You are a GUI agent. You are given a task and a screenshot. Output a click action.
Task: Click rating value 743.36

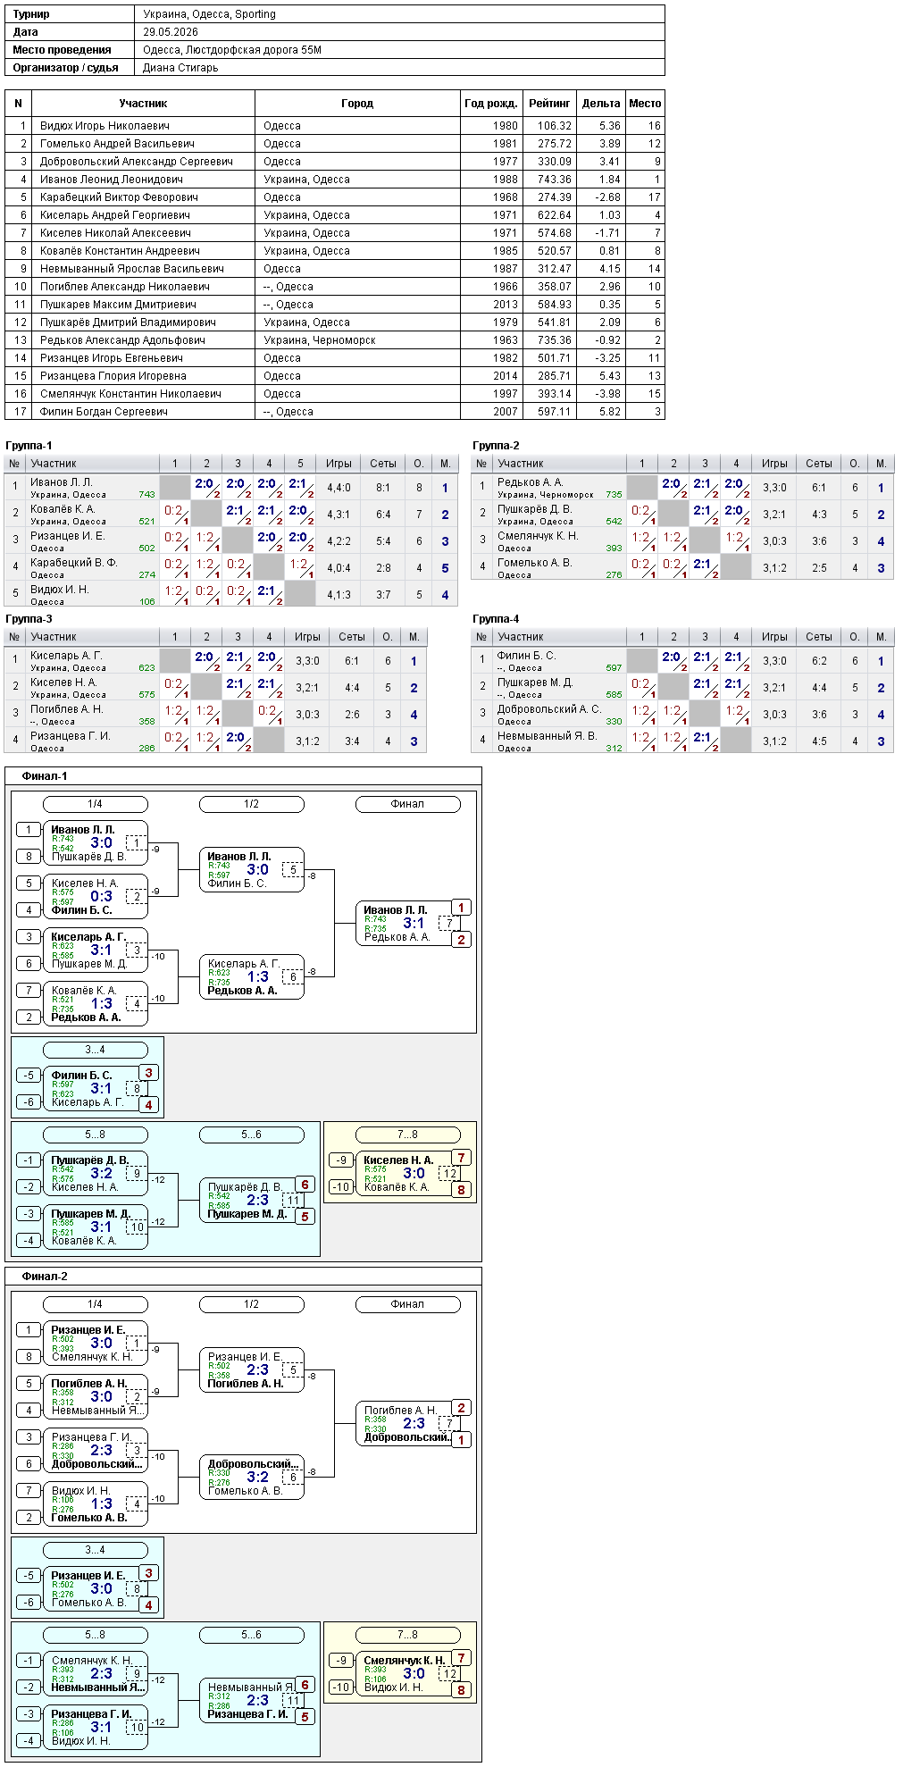pyautogui.click(x=555, y=180)
